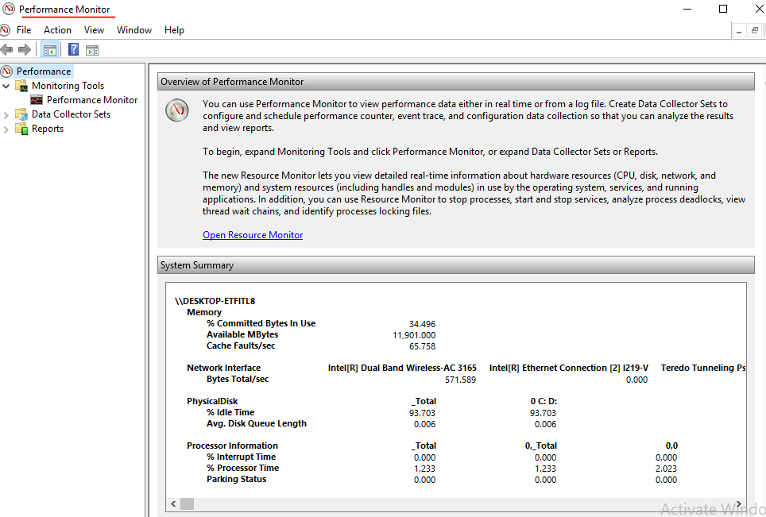Click the value 571.589
The width and height of the screenshot is (766, 517).
coord(460,380)
